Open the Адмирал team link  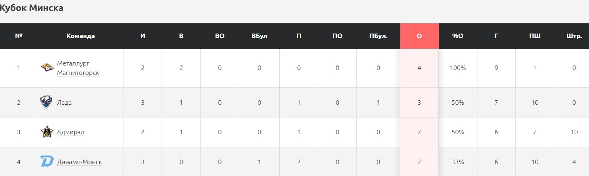pos(71,132)
